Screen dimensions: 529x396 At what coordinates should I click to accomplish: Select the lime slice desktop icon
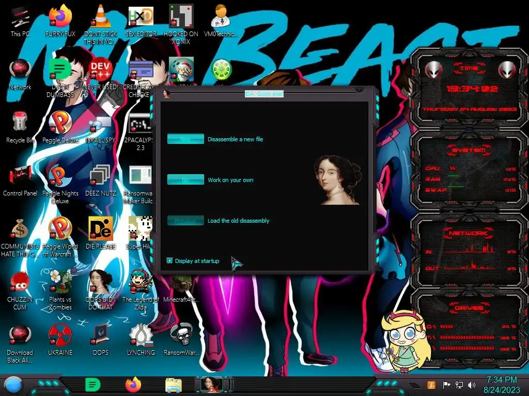coord(221,70)
